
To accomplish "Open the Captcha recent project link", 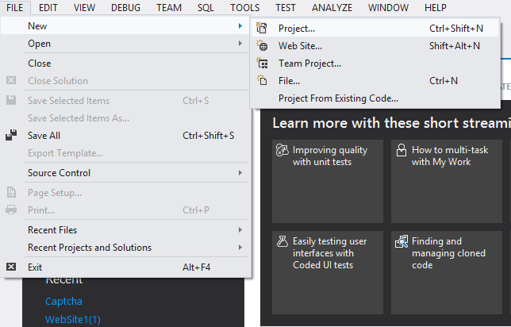I will (63, 302).
